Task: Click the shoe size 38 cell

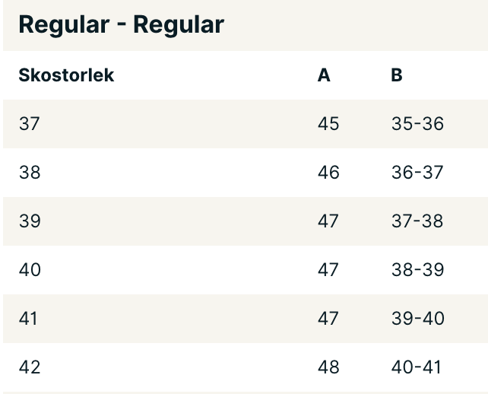Action: [30, 173]
